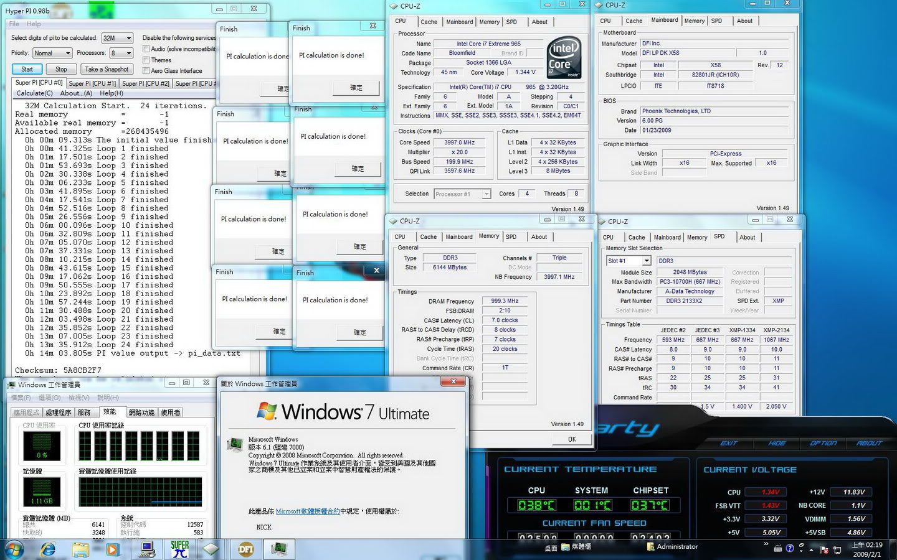Open the Calculate(C) menu in Super PI
The height and width of the screenshot is (560, 897).
click(x=34, y=93)
